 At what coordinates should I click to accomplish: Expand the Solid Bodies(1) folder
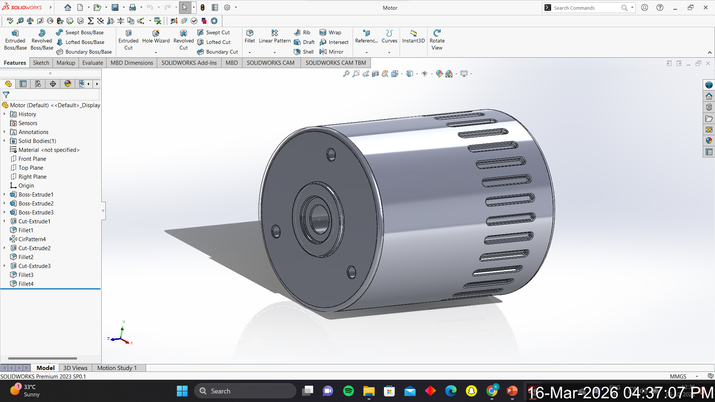4,141
